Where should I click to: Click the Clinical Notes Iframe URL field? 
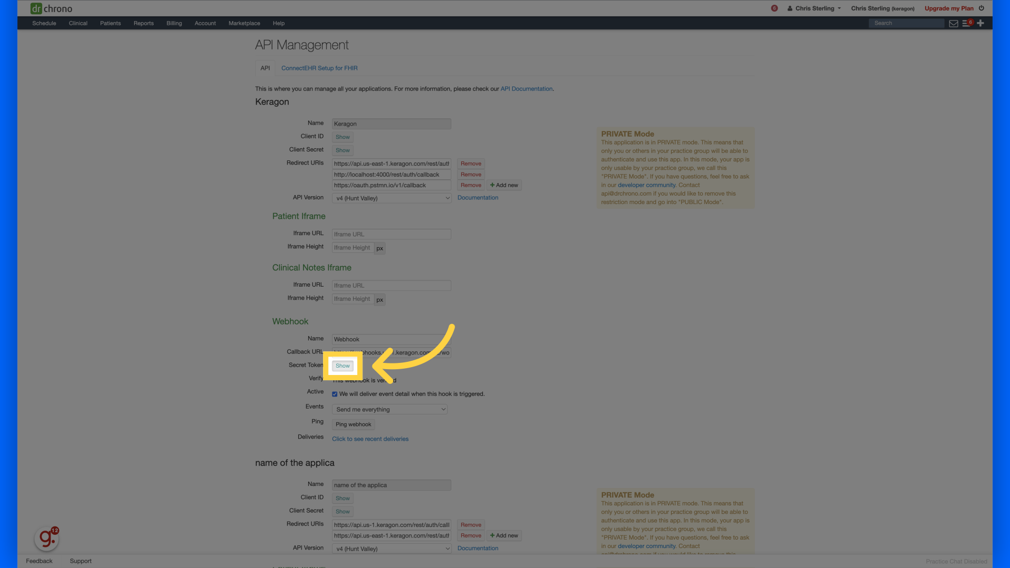(391, 286)
